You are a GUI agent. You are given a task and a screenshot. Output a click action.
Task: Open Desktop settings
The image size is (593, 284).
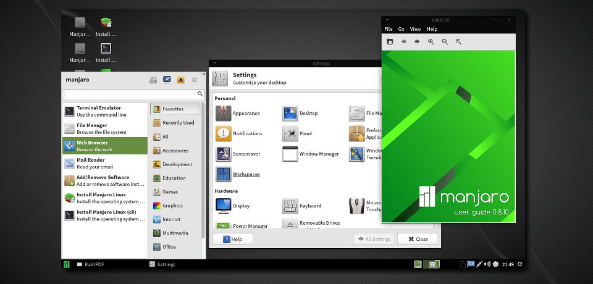click(301, 113)
